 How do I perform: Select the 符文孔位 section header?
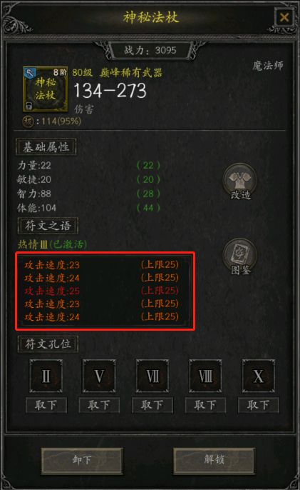48,344
